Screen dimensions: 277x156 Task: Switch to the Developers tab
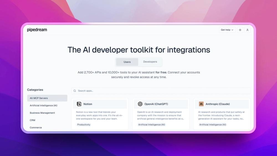(150, 62)
